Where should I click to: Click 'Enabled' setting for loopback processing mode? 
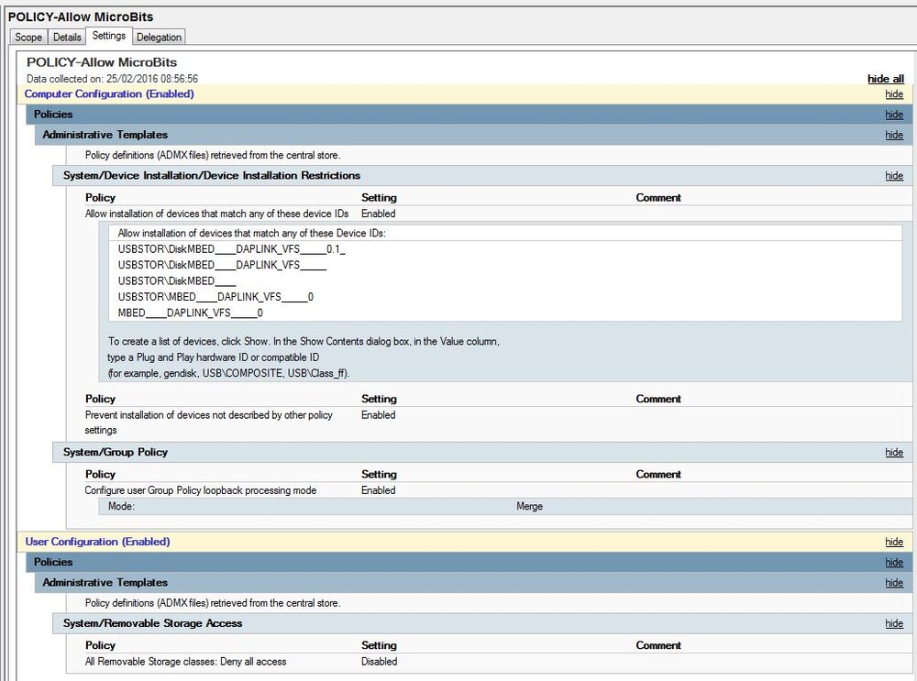378,489
